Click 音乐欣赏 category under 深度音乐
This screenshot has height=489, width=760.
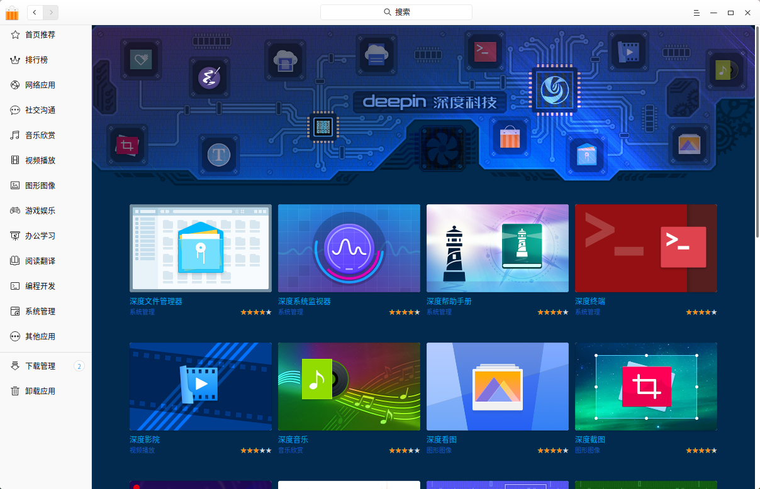(291, 450)
